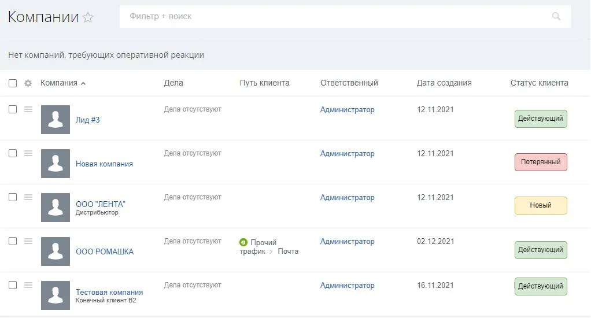
Task: Sort by the Компания column header
Action: [59, 83]
